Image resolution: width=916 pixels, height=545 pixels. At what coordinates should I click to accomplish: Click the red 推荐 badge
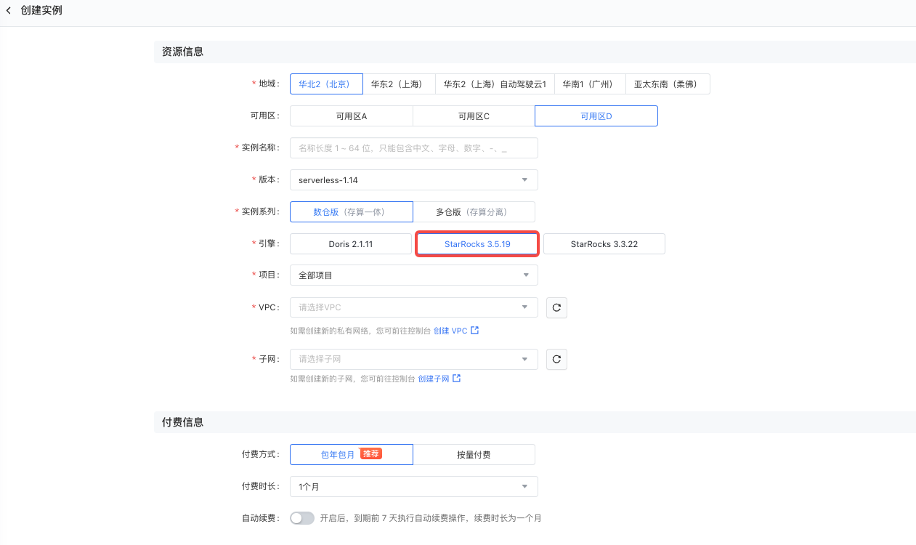click(371, 453)
